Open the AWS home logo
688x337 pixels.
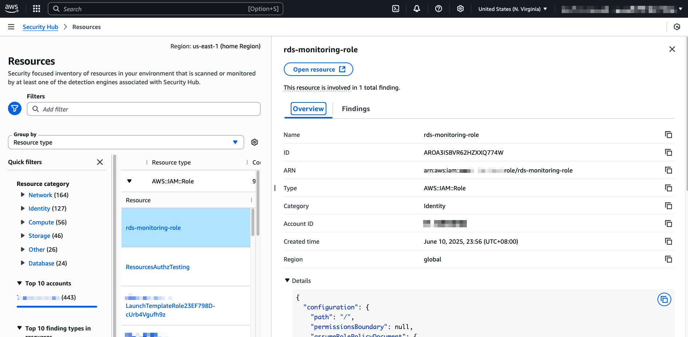pos(12,9)
